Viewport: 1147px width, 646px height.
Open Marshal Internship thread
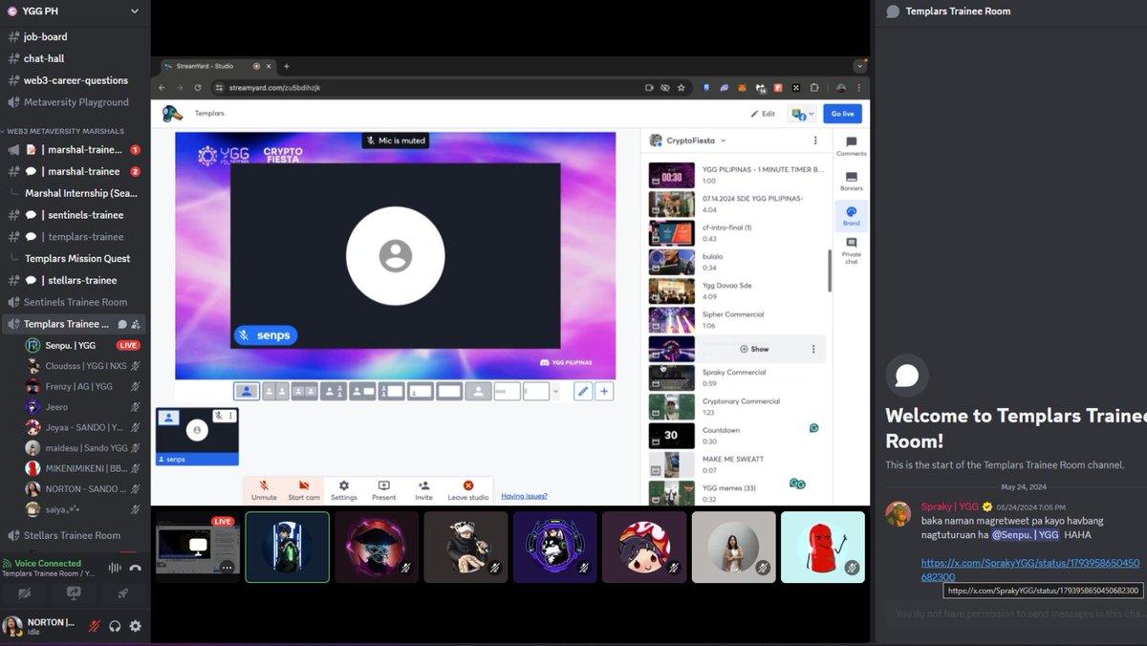click(80, 193)
